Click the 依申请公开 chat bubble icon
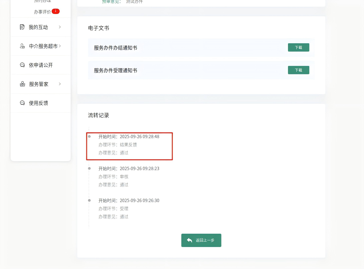Viewport: 364px width, 269px height. click(x=22, y=65)
